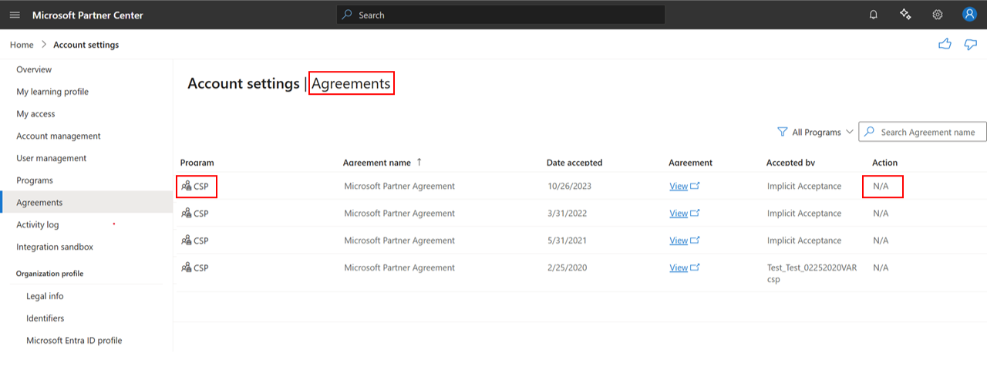This screenshot has width=987, height=370.
Task: View the agreement accepted 10/26/2023
Action: (x=679, y=187)
